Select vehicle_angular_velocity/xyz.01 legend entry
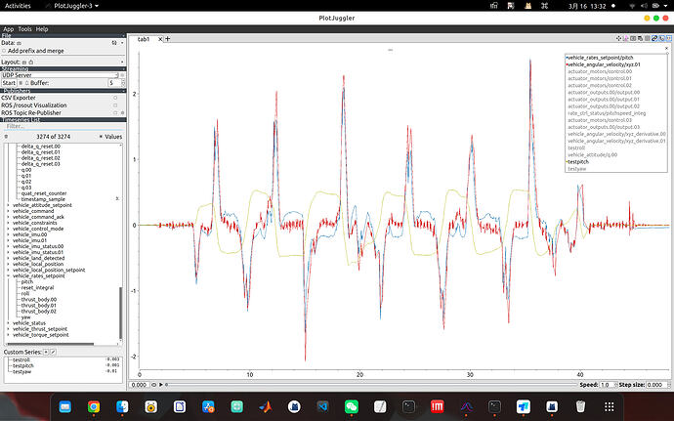The image size is (674, 421). (x=604, y=64)
